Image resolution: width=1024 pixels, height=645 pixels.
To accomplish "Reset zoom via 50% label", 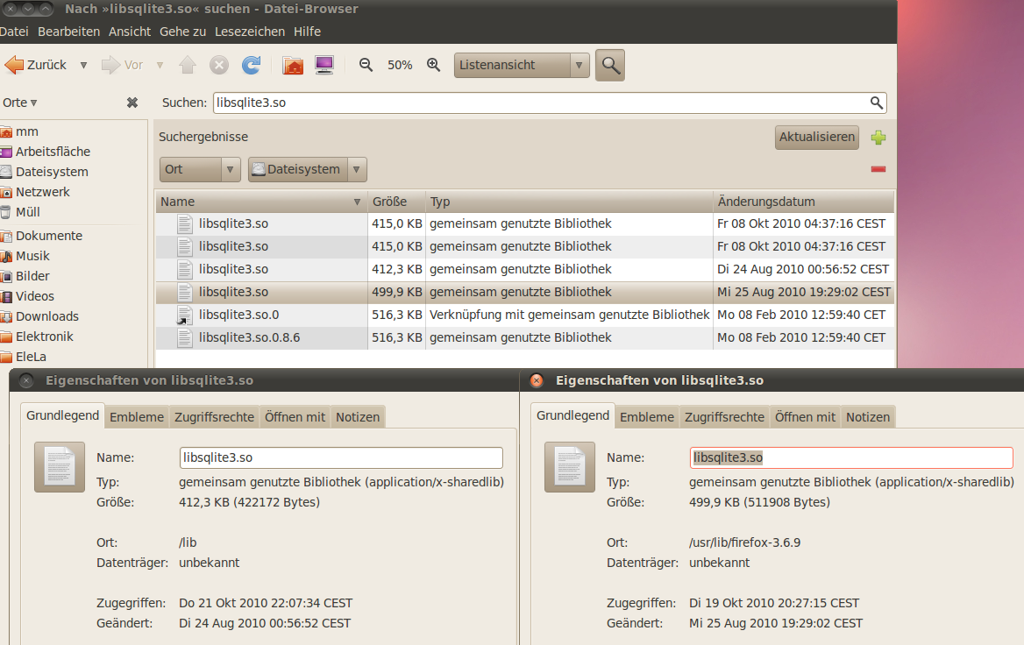I will (x=400, y=65).
